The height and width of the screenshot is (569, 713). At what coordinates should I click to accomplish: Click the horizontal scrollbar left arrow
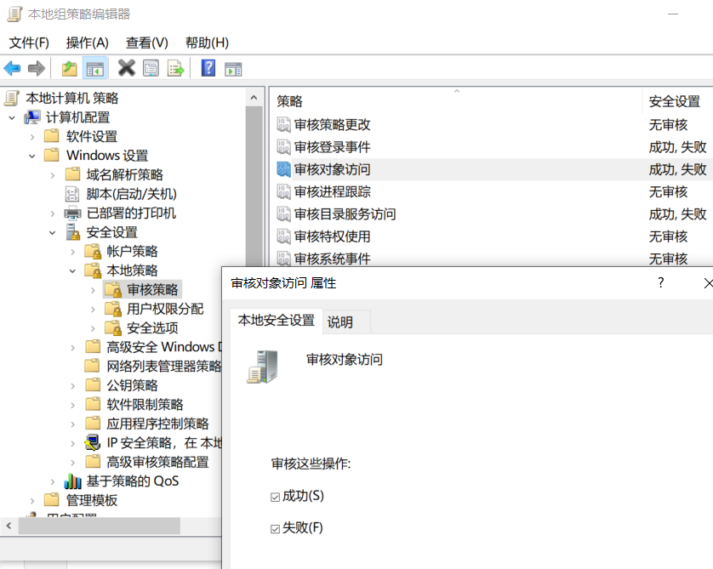tap(9, 526)
